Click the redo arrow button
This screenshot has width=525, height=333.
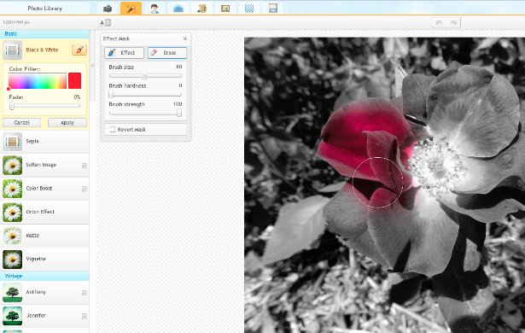click(453, 23)
